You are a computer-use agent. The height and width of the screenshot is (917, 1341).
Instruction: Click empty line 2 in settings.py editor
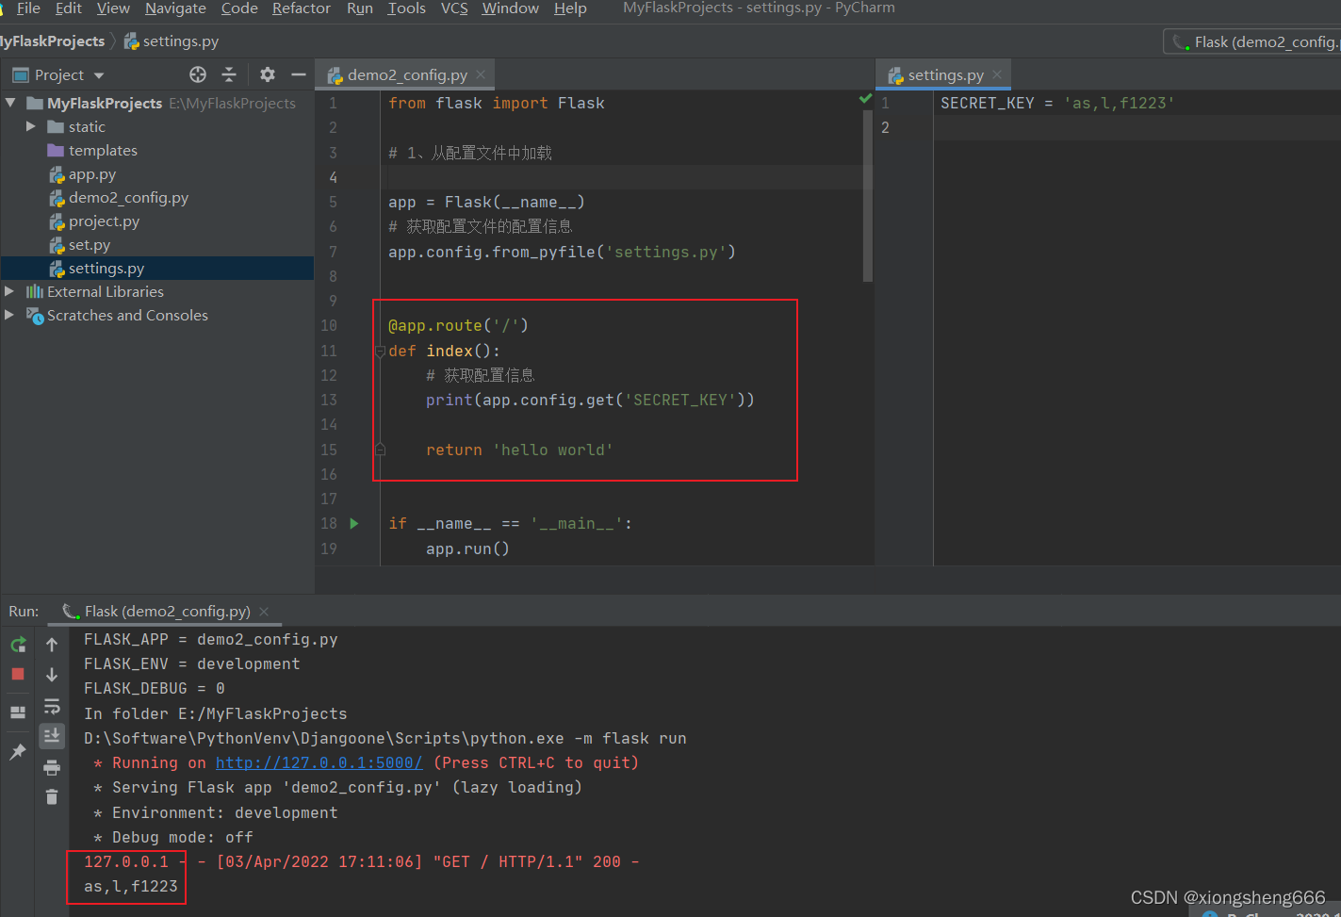[1137, 127]
